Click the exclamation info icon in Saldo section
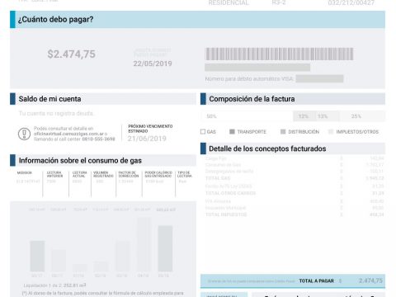 click(x=24, y=134)
